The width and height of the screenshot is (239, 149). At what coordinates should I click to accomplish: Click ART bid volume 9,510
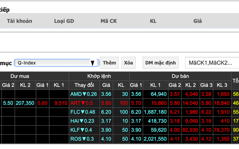59,103
